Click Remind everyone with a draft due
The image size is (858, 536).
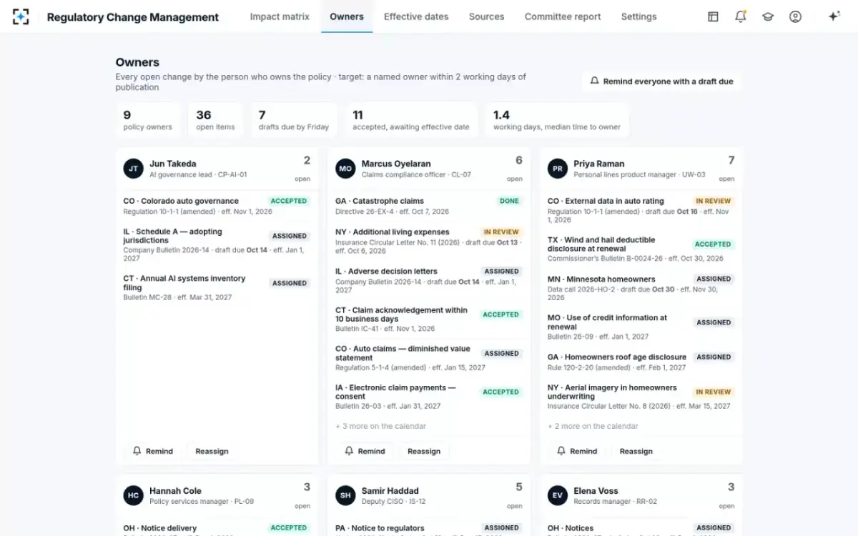pyautogui.click(x=661, y=81)
